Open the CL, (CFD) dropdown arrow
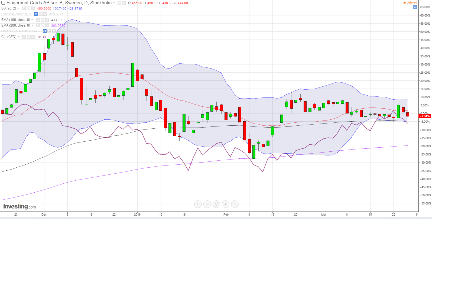 click(18, 37)
